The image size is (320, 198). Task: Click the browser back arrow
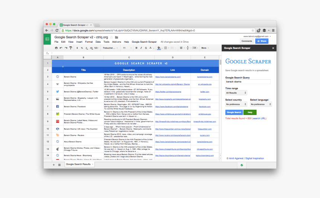pos(47,30)
